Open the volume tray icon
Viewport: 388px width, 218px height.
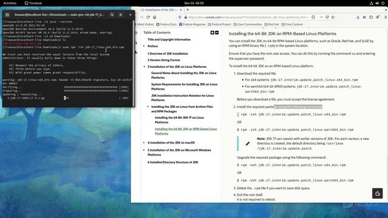[377, 3]
